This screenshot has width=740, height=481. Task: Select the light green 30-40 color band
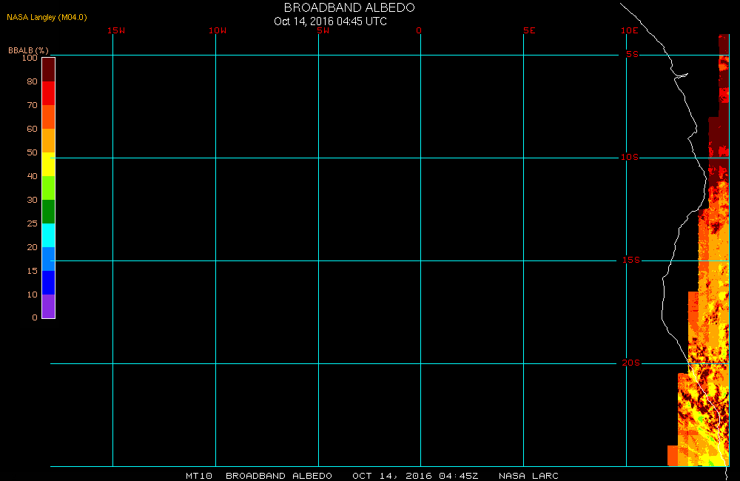pyautogui.click(x=49, y=188)
